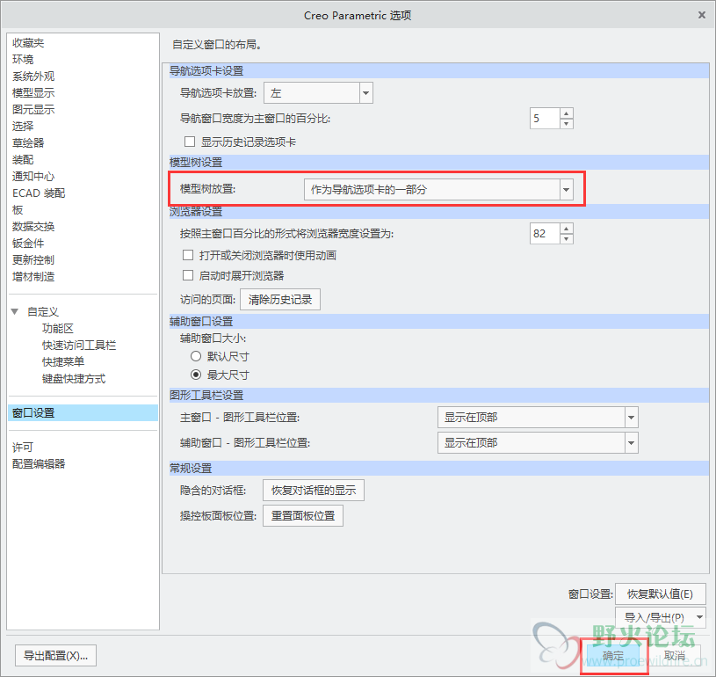The image size is (716, 677).
Task: Click 导出配置(X)... button
Action: (x=55, y=656)
